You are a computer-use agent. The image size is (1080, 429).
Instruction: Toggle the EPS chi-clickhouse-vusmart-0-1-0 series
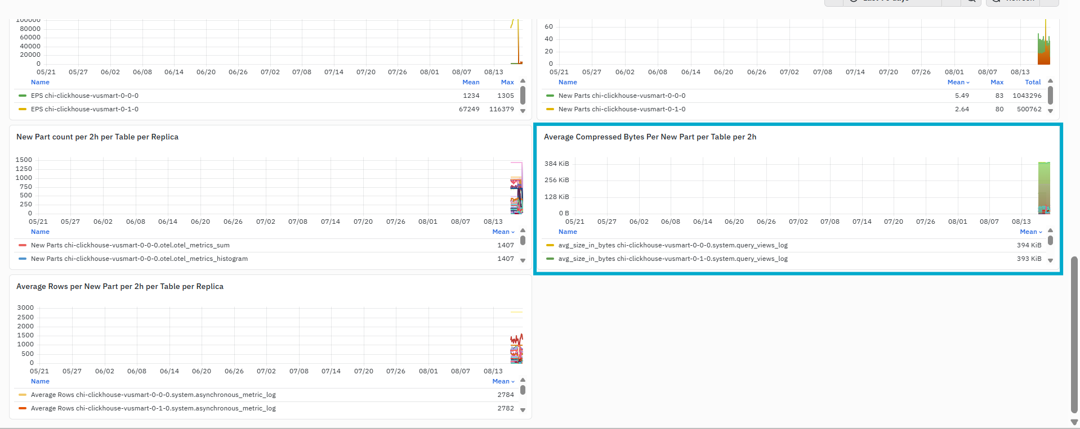[84, 109]
